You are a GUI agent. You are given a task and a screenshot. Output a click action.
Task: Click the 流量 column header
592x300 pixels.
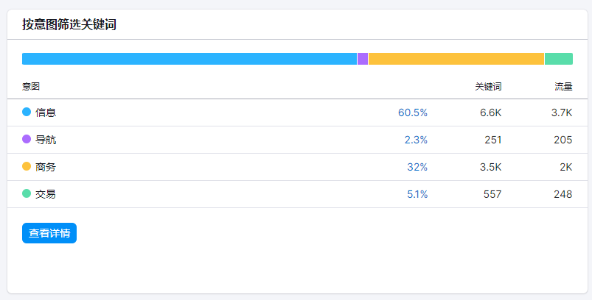(563, 87)
